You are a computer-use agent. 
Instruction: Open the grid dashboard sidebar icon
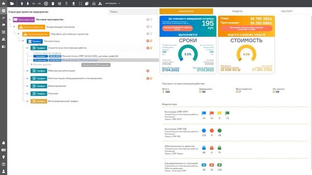coord(3,32)
